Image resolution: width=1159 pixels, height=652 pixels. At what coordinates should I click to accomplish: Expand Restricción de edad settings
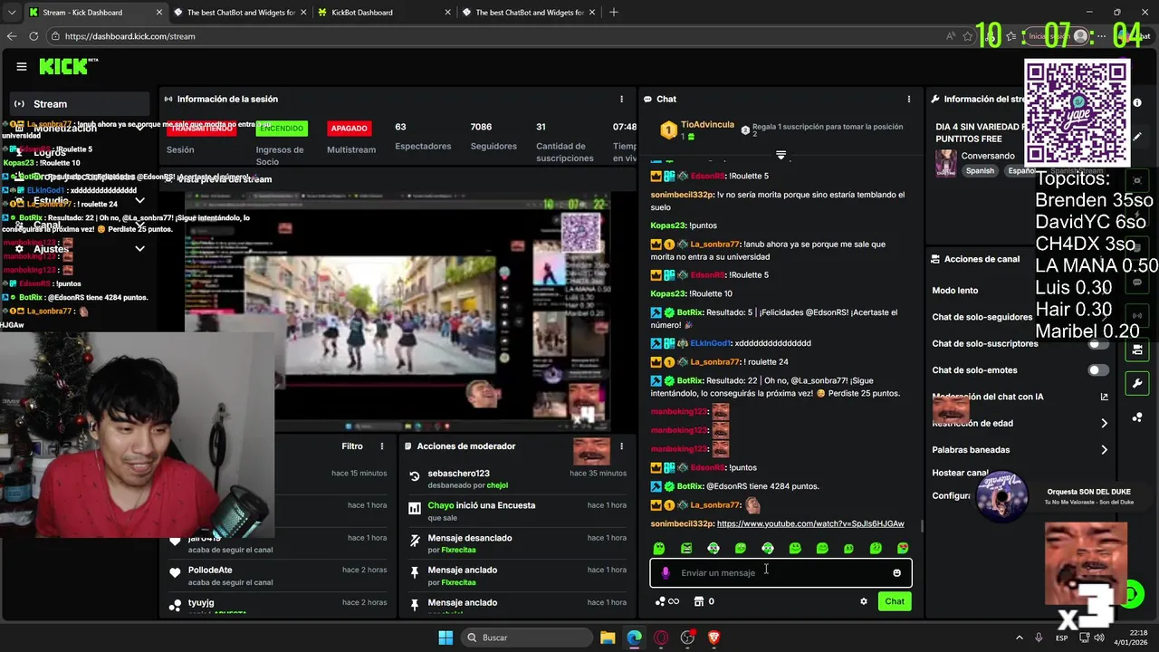[x=1104, y=423]
